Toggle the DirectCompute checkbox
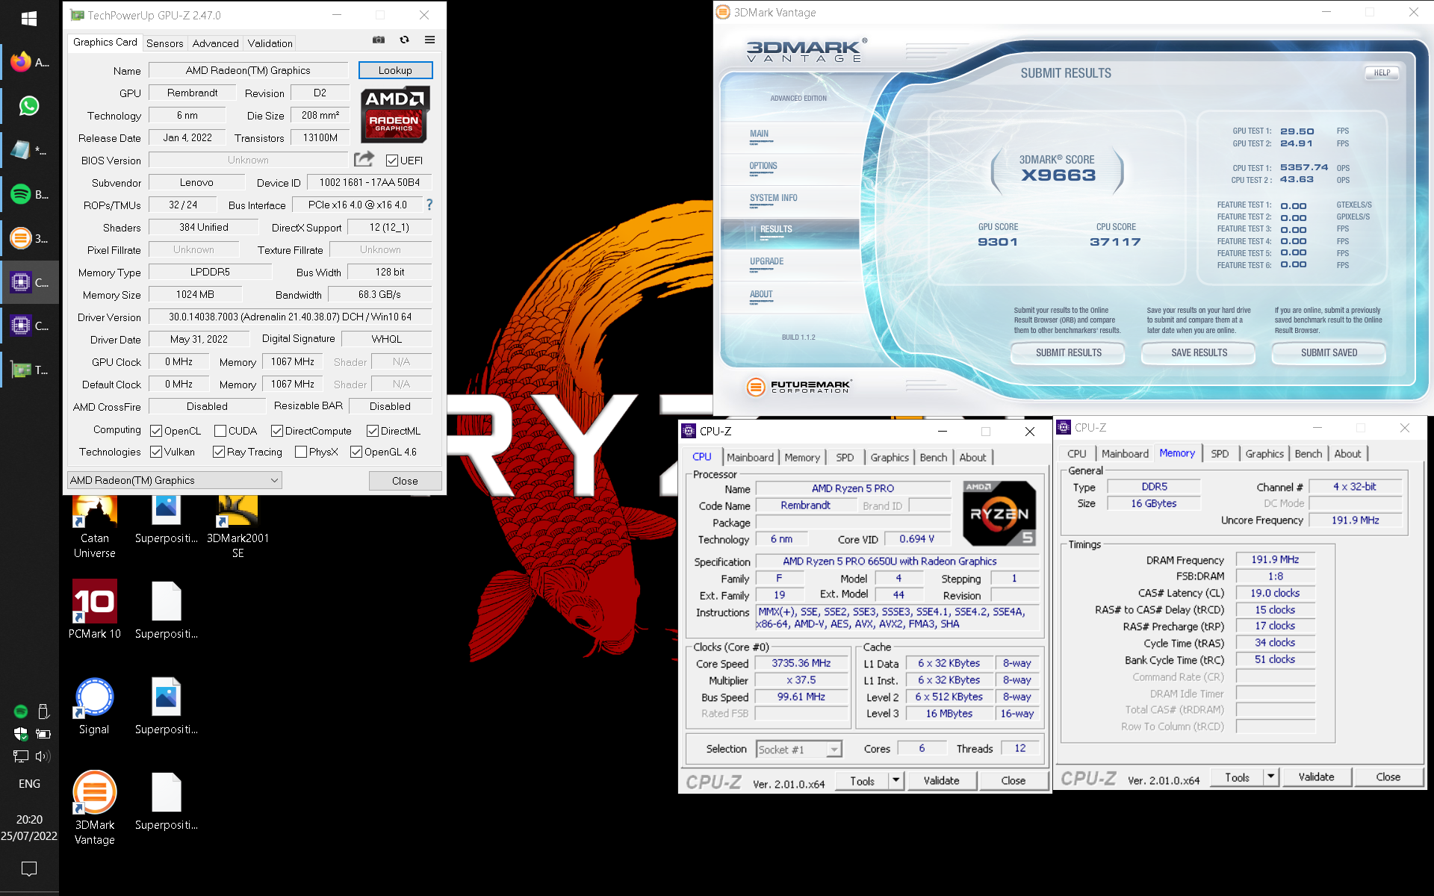Image resolution: width=1434 pixels, height=896 pixels. [277, 431]
